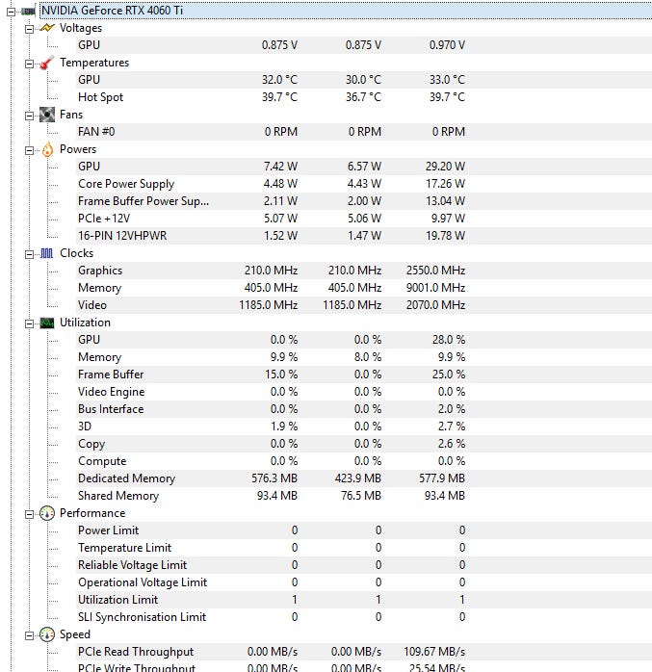Click the 32.0 °C current GPU temperature
652x672 pixels.
[x=279, y=80]
